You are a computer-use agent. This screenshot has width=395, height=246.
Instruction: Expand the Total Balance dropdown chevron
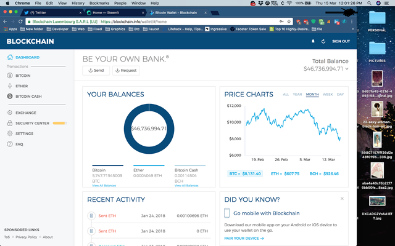coord(347,69)
